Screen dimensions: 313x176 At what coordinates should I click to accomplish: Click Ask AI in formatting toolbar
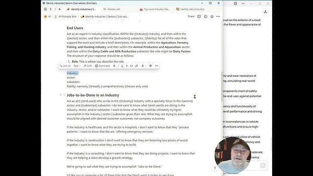pos(65,66)
